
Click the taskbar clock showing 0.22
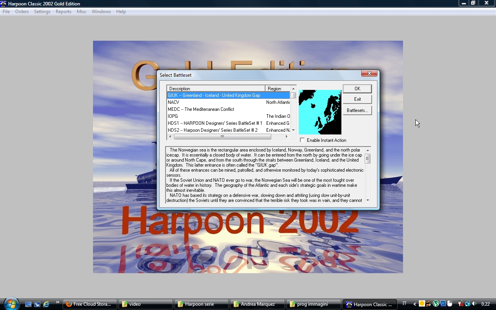pyautogui.click(x=486, y=304)
